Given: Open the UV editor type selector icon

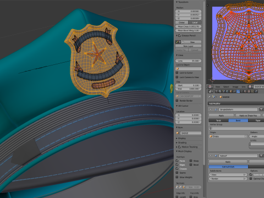Looking at the screenshot, I should pos(210,87).
